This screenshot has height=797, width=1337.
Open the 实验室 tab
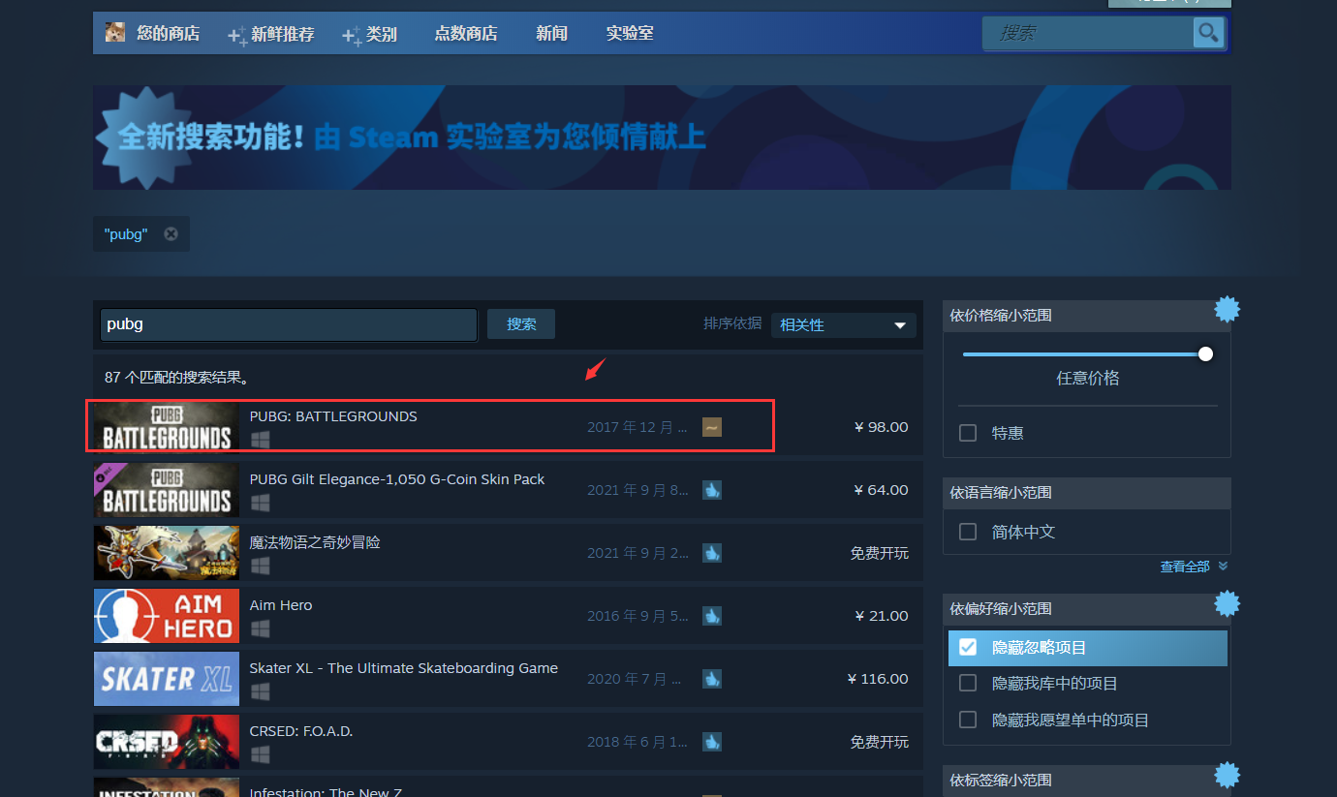630,34
